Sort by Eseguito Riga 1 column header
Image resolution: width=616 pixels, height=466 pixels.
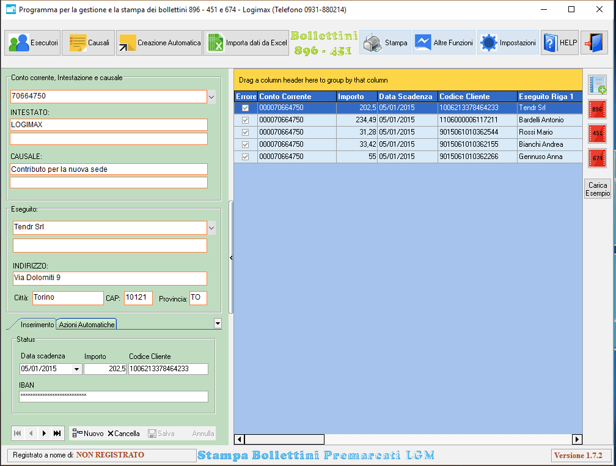point(549,97)
